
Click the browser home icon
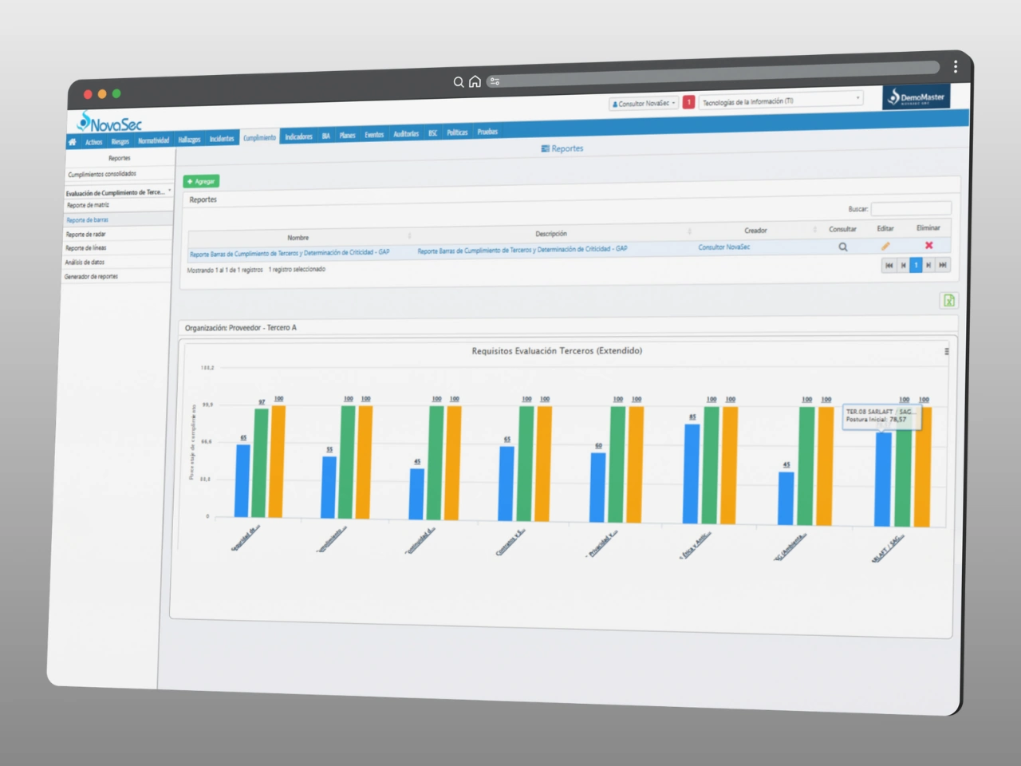pyautogui.click(x=475, y=81)
